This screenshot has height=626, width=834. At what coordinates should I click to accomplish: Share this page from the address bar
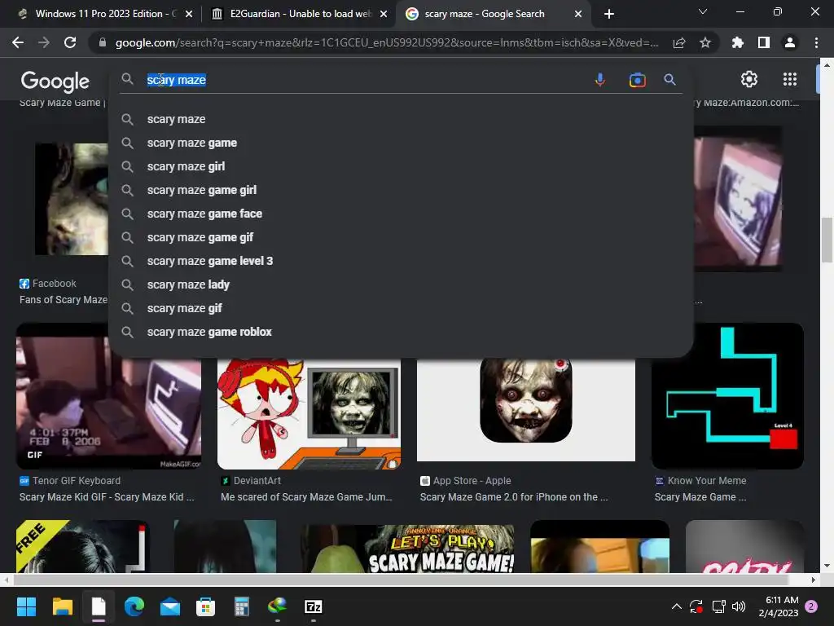click(679, 42)
